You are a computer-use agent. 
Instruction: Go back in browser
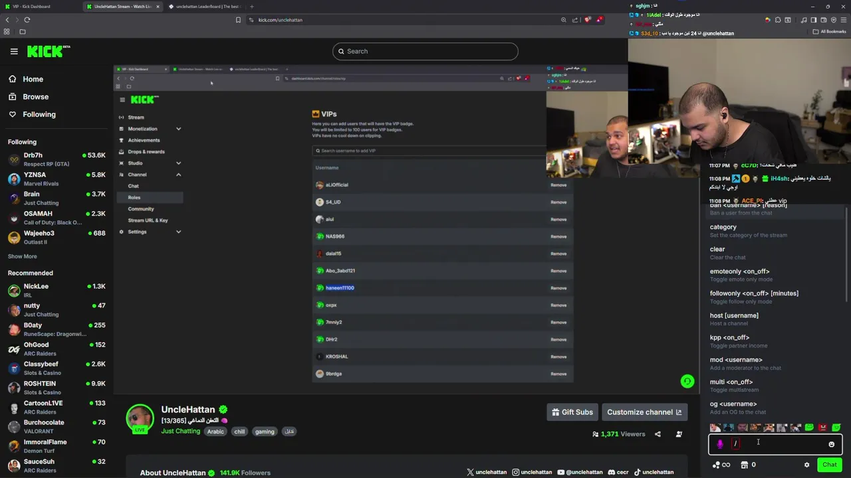pyautogui.click(x=7, y=20)
